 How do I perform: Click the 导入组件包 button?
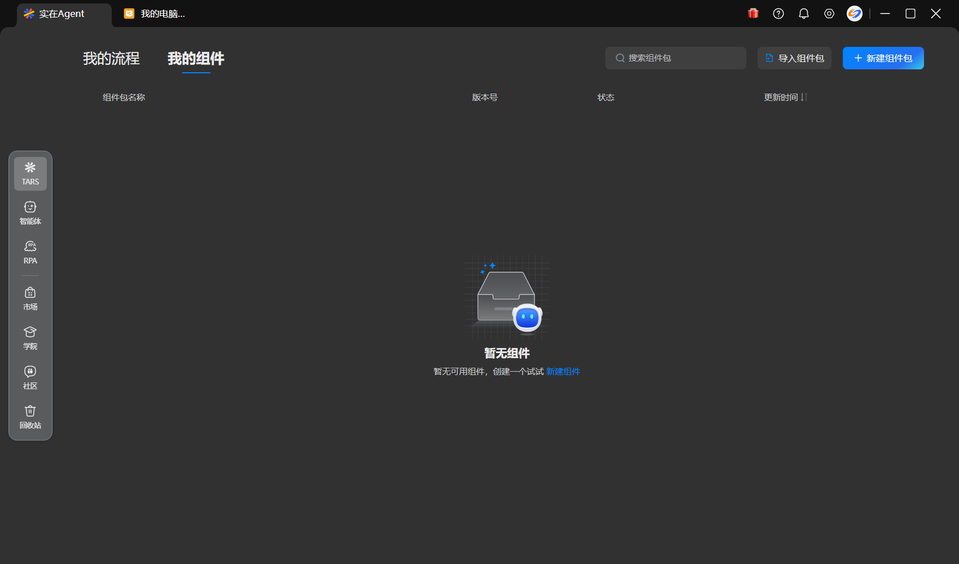794,58
